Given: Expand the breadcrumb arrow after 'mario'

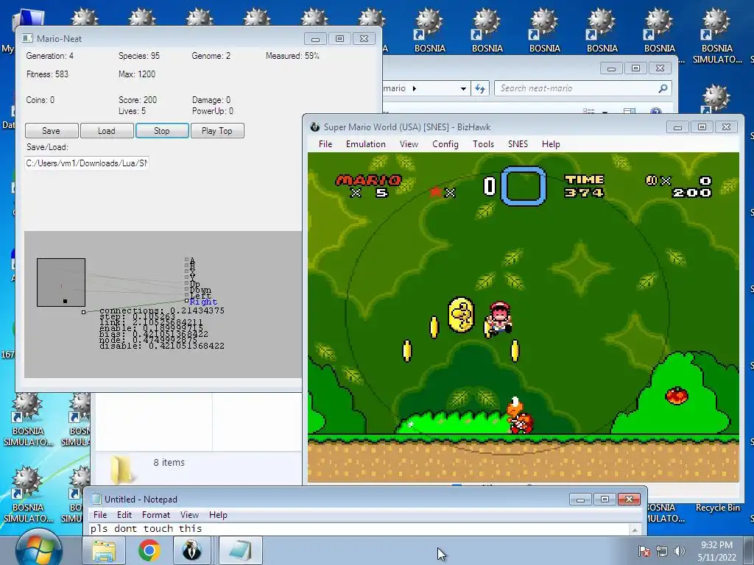Looking at the screenshot, I should tap(415, 88).
